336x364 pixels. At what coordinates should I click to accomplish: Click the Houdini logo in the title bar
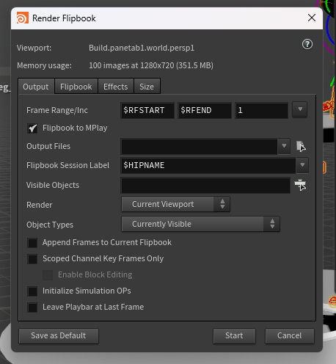tap(23, 18)
